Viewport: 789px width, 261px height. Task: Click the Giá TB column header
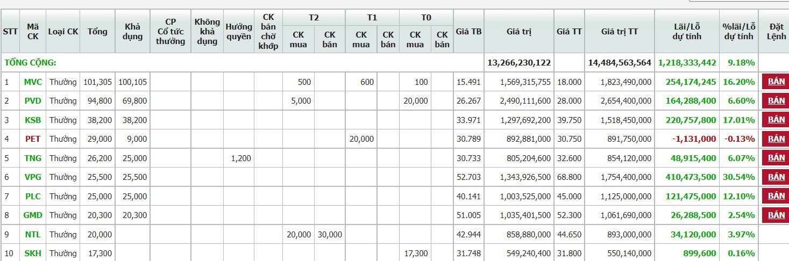tap(468, 31)
